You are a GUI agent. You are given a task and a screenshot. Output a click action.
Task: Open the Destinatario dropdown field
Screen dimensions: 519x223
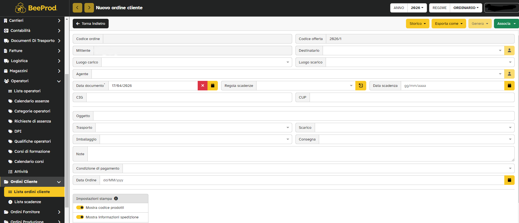tap(413, 50)
